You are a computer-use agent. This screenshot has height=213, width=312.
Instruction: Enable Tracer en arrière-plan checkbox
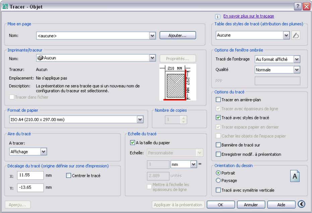click(x=218, y=100)
